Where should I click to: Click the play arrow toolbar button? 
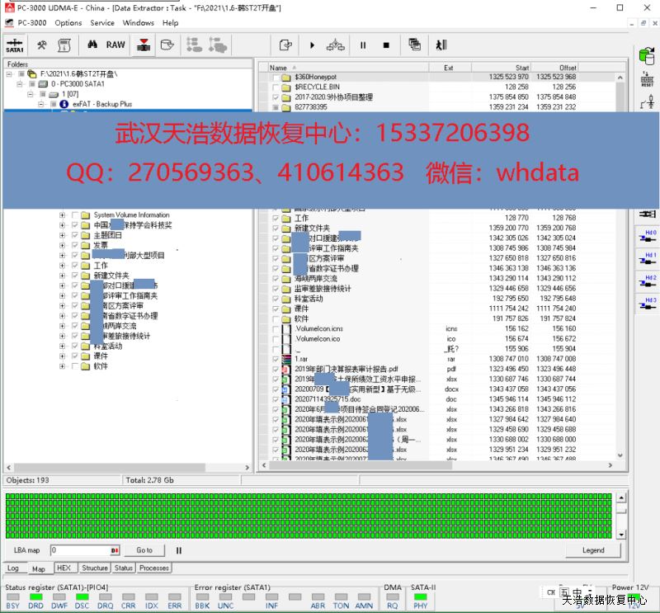click(312, 45)
